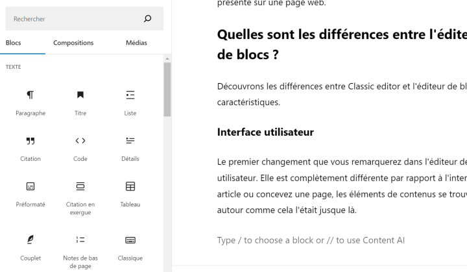Insert Notes de bas de page block
This screenshot has width=467, height=272.
click(80, 252)
